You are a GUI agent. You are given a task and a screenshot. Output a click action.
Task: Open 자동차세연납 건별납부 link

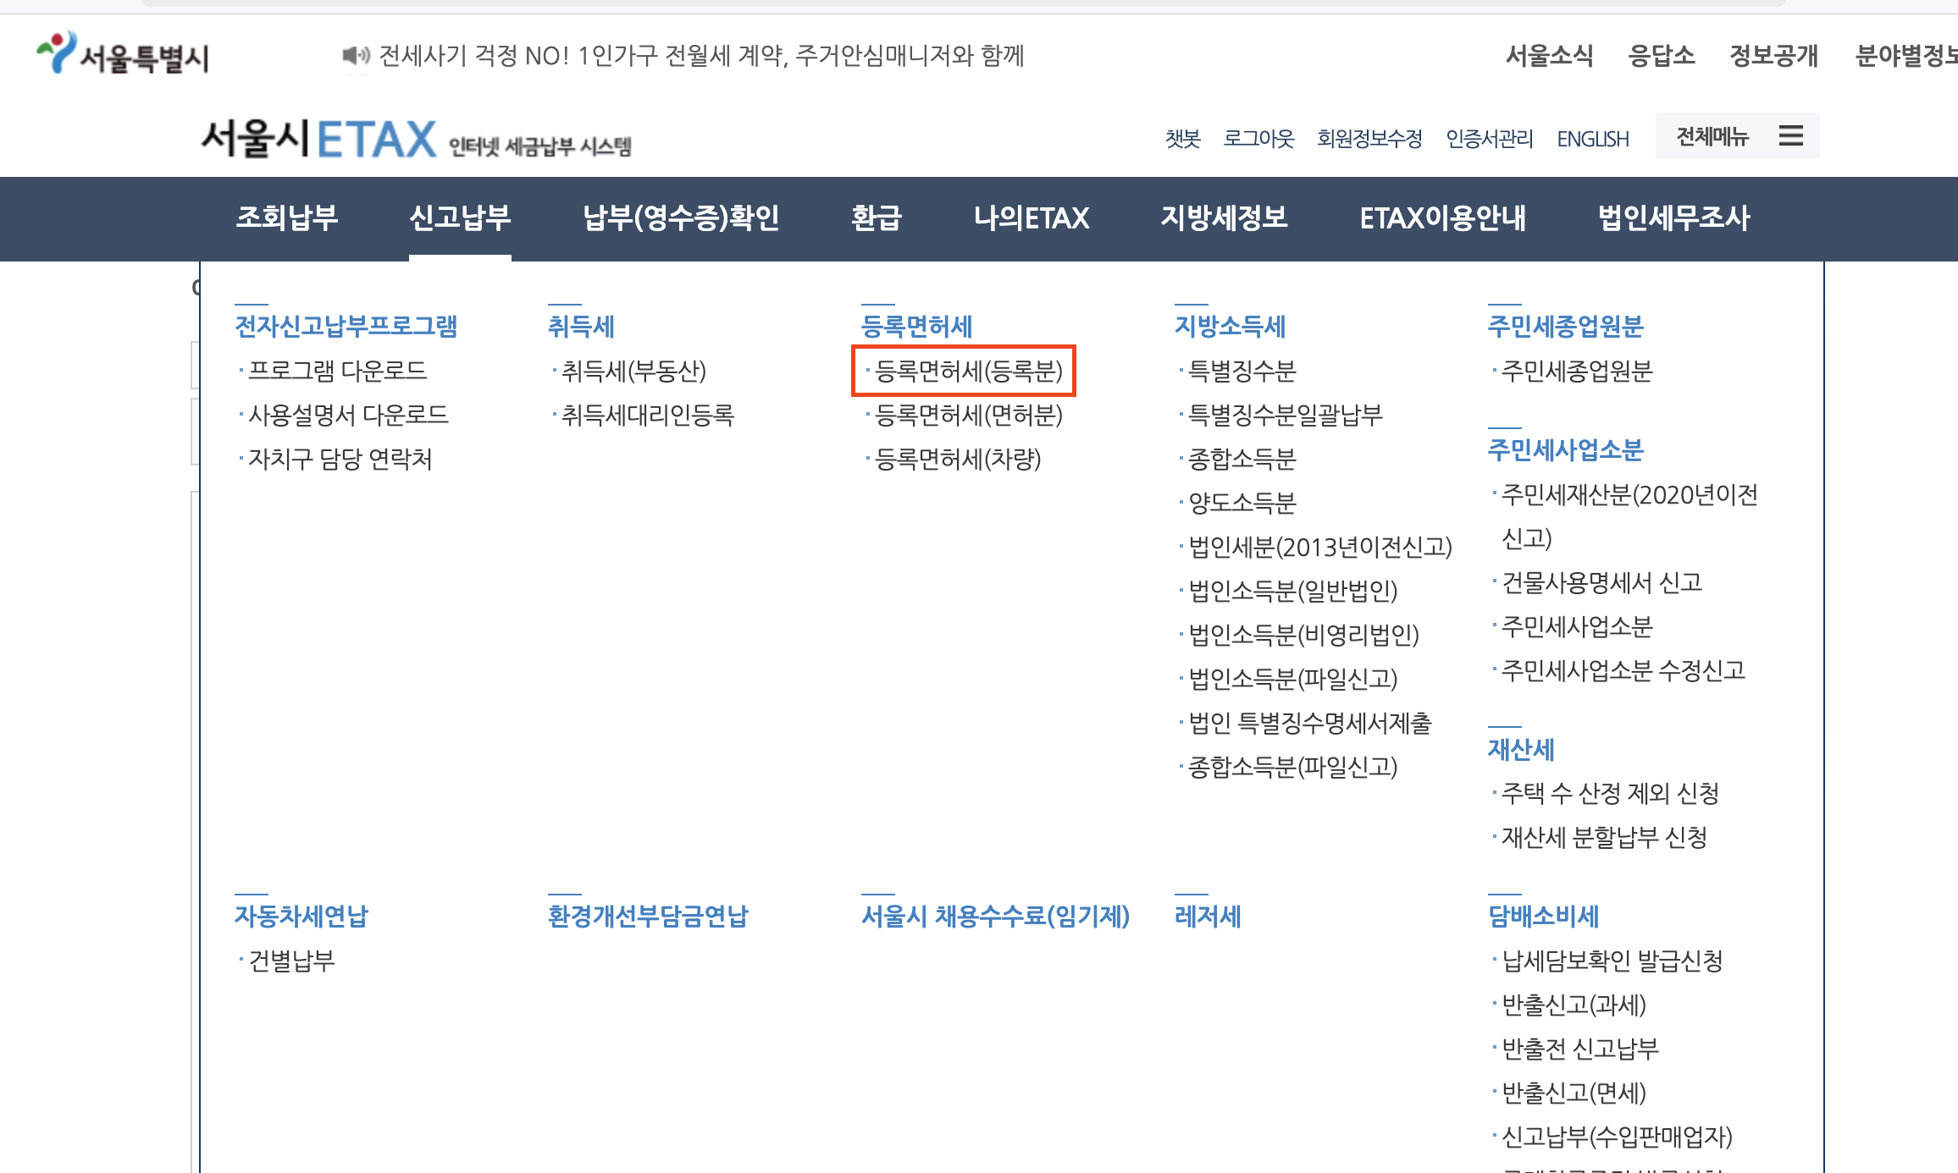[x=291, y=961]
